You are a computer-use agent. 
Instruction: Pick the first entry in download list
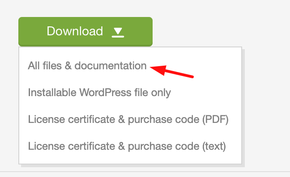point(87,66)
